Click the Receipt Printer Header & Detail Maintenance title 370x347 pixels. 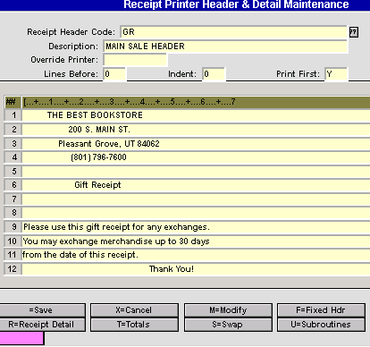point(236,4)
